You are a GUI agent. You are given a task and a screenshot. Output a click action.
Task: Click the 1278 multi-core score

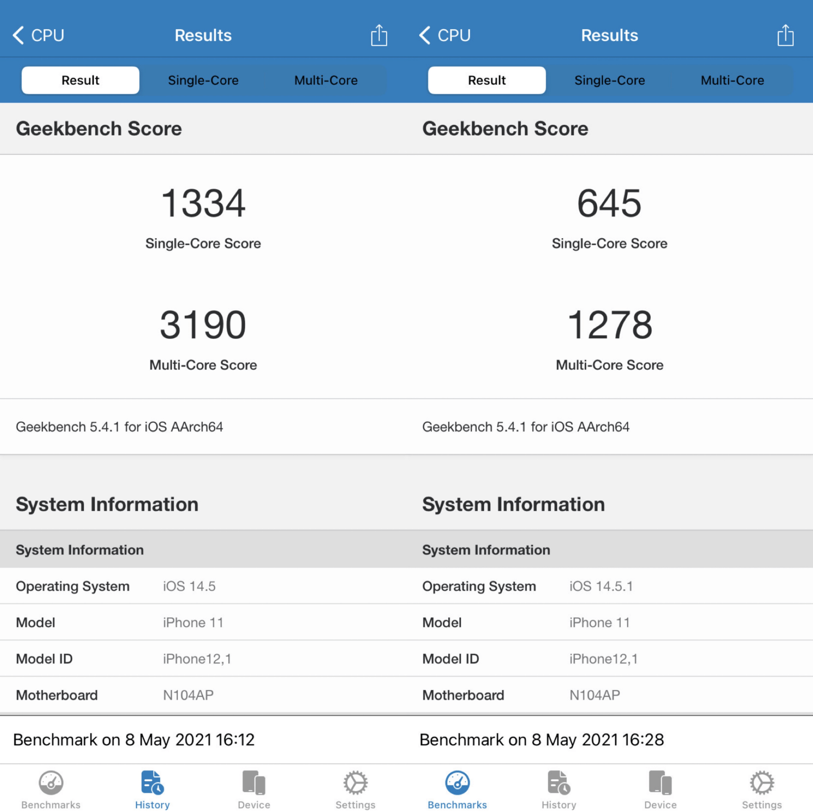(x=610, y=325)
